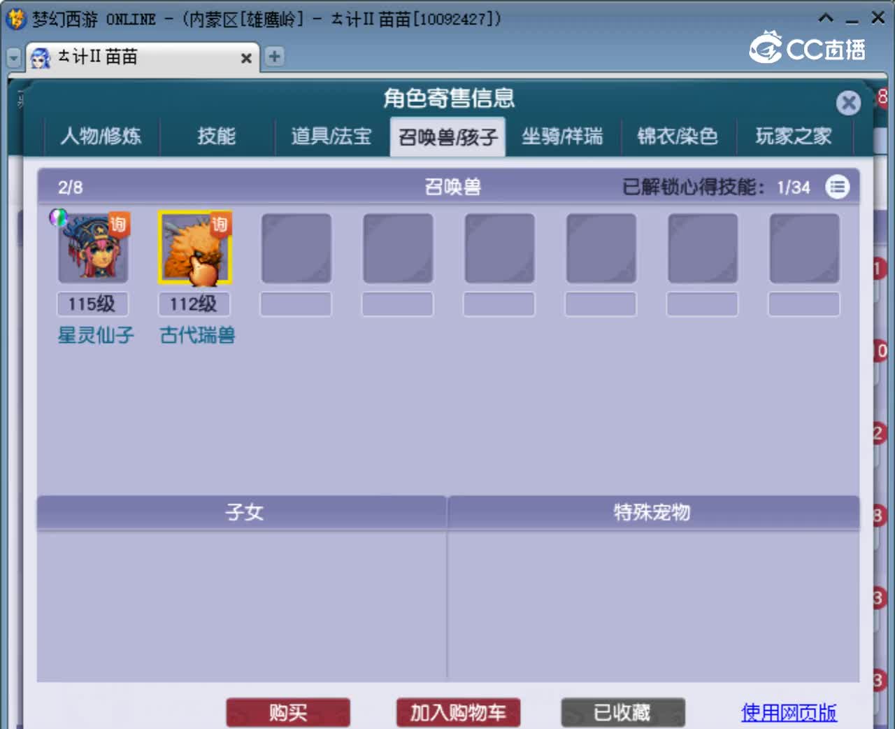Collapse window with the up arrow
This screenshot has width=895, height=729.
click(x=826, y=18)
